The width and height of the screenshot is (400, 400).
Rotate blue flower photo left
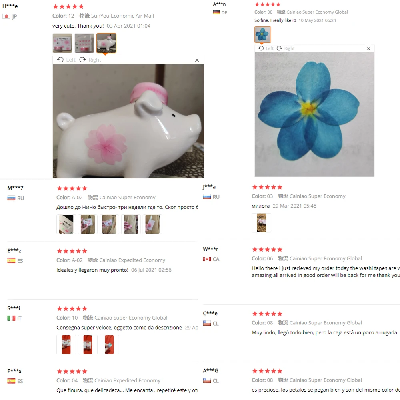(266, 48)
